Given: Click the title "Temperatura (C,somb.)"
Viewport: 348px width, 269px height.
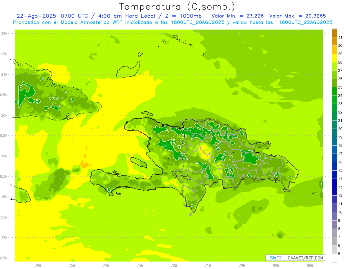Looking at the screenshot, I should (177, 7).
